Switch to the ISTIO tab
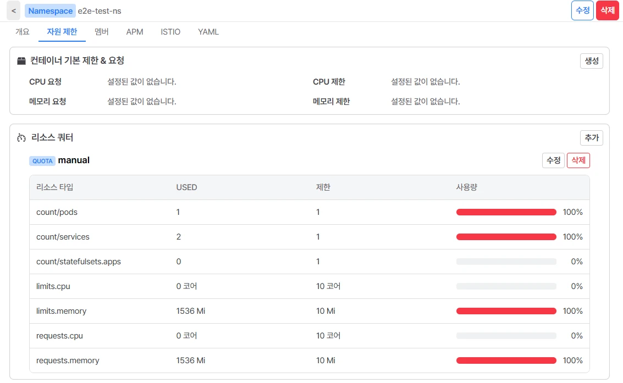Screen dimensions: 623x383 point(170,32)
